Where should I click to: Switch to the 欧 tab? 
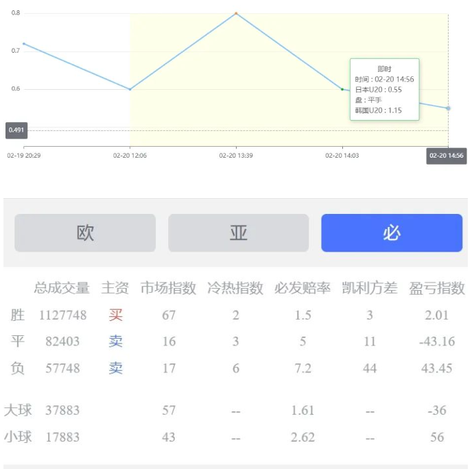point(85,233)
